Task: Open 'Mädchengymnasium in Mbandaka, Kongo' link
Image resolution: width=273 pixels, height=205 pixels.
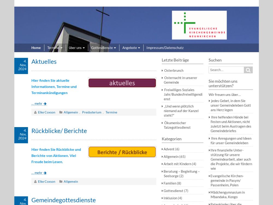Action: [227, 195]
